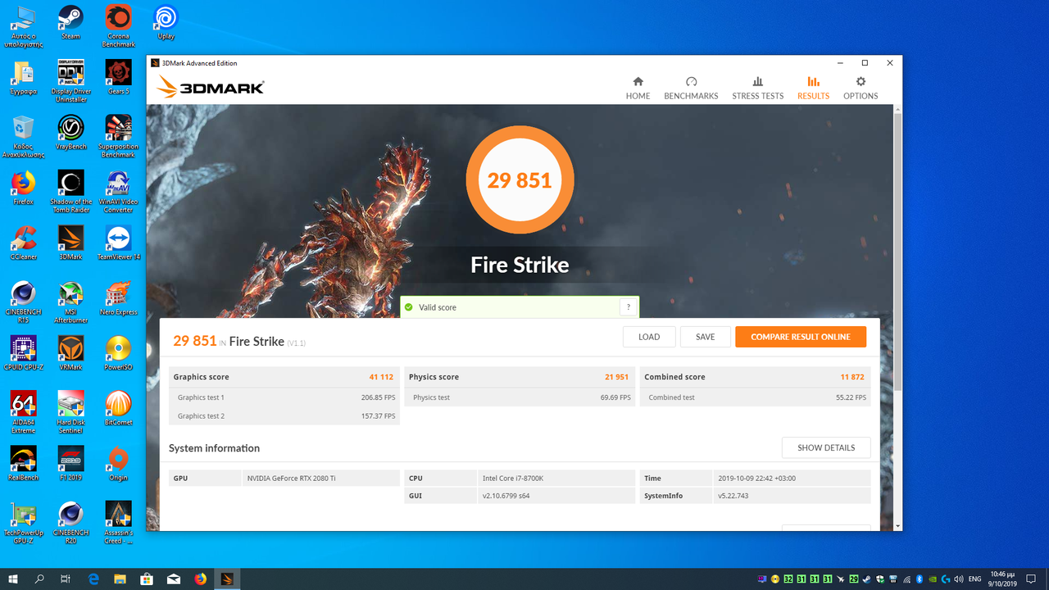Click the Bluetooth tray icon
Screen dimensions: 1049x590
(x=920, y=579)
